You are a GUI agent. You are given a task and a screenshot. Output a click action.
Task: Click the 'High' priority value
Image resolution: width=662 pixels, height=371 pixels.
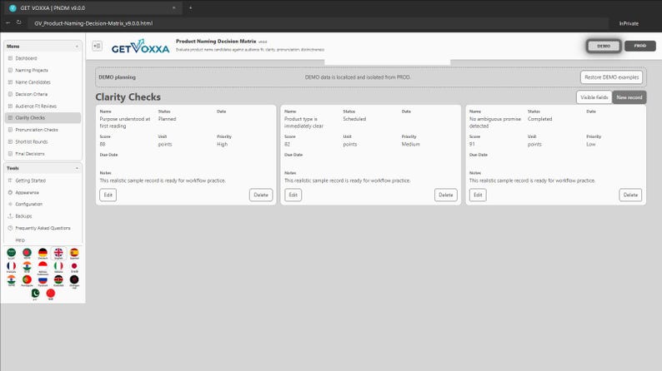coord(222,144)
